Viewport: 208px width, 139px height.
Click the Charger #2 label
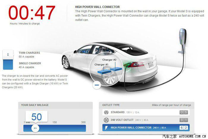(109, 60)
